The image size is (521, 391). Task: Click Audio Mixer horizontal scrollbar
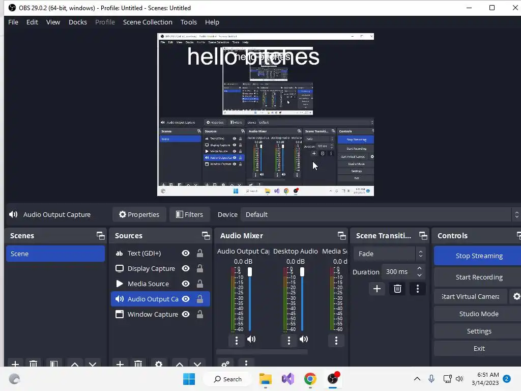[262, 352]
